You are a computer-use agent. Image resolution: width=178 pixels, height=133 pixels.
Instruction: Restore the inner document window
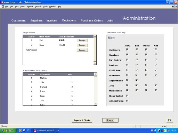[x=173, y=7]
